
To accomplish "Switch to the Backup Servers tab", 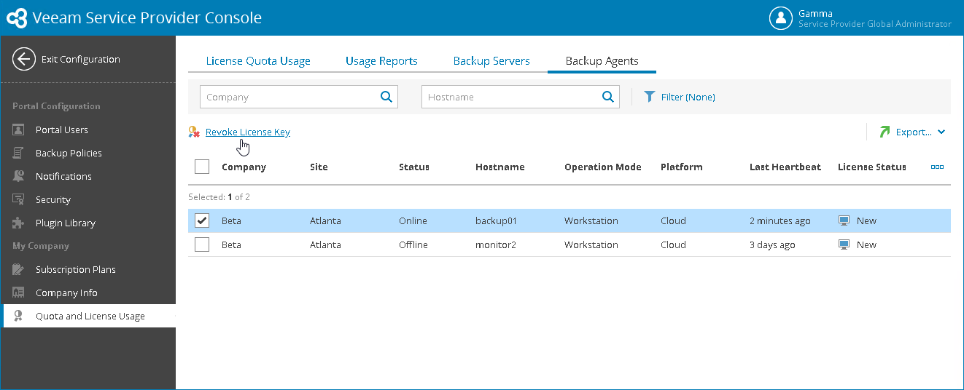I will [x=491, y=61].
